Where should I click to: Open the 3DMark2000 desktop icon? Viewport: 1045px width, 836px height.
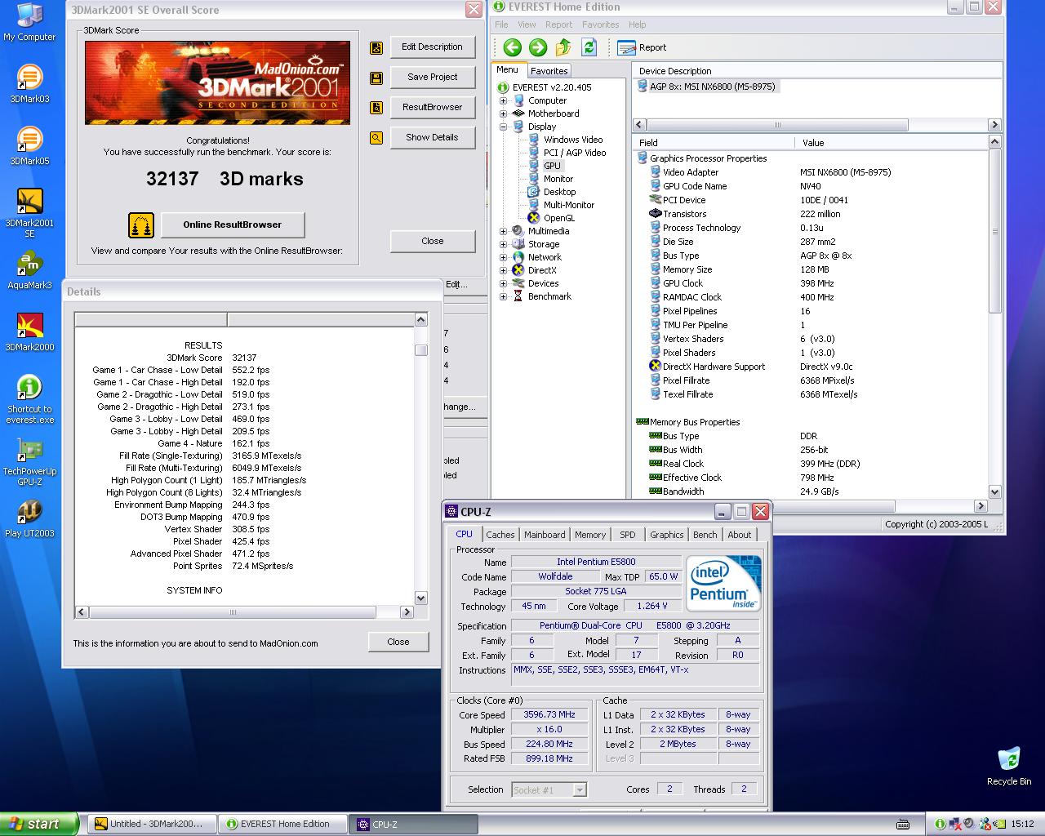pyautogui.click(x=29, y=333)
